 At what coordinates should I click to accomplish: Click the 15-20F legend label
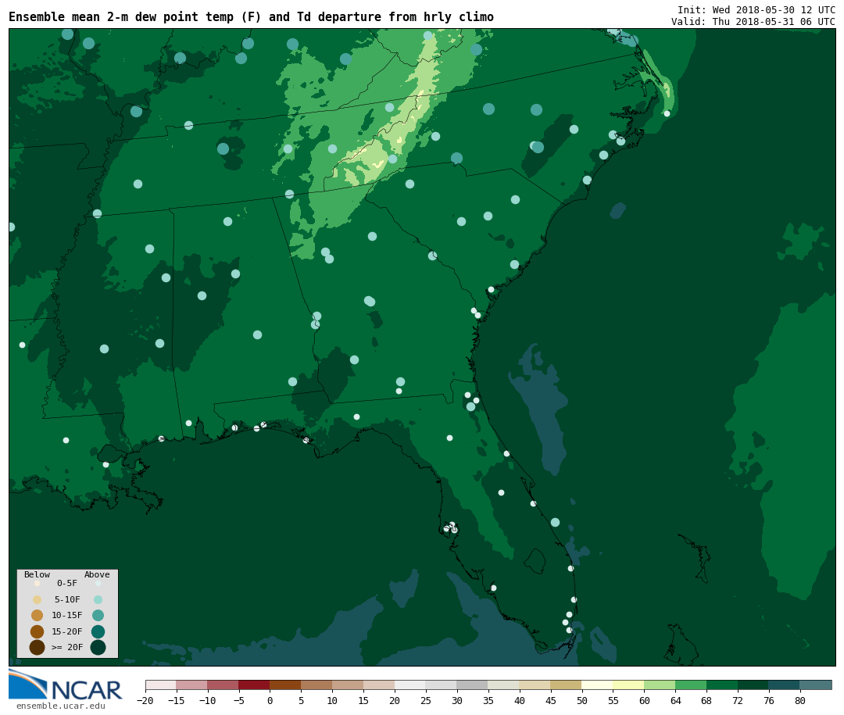(67, 631)
